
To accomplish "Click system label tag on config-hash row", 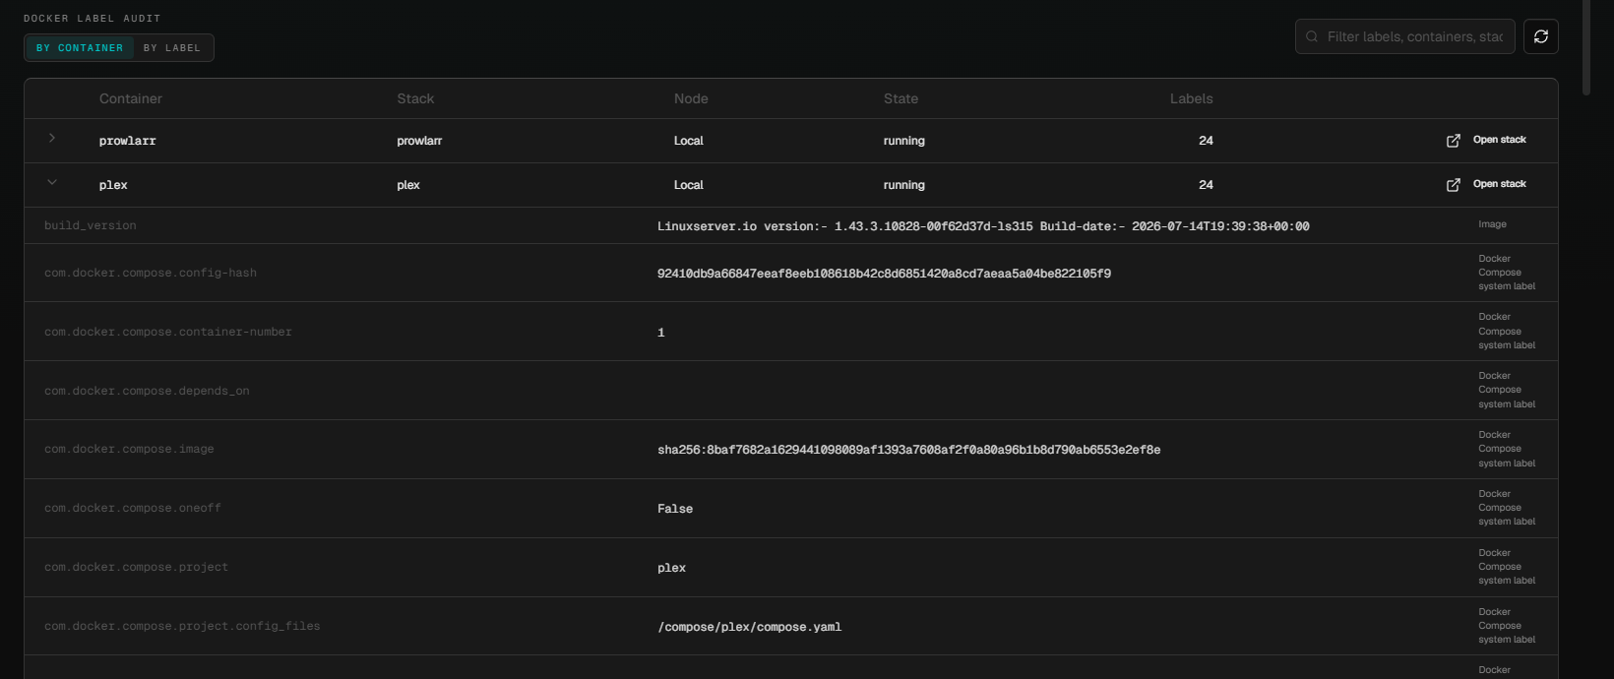I will [1507, 273].
